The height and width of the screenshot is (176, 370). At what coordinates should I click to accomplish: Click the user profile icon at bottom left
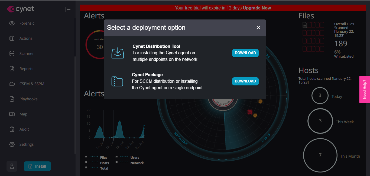pyautogui.click(x=12, y=166)
